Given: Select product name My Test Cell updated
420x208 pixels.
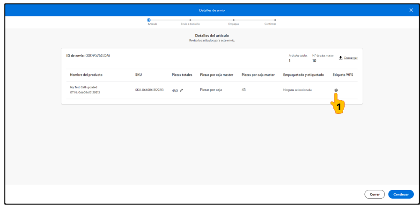Looking at the screenshot, I should pyautogui.click(x=83, y=88).
